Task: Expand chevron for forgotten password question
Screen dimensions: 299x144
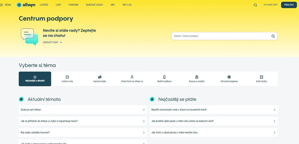Action: coord(144,121)
